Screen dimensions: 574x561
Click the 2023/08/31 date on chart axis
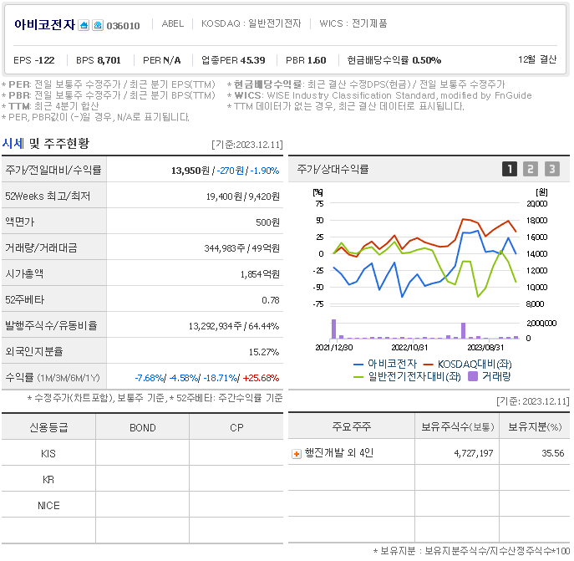click(x=485, y=347)
